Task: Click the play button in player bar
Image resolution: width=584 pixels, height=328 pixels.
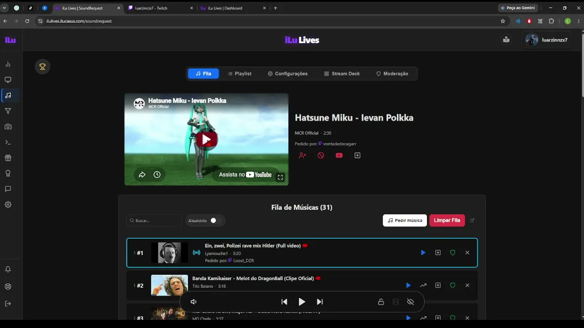Action: (x=302, y=302)
